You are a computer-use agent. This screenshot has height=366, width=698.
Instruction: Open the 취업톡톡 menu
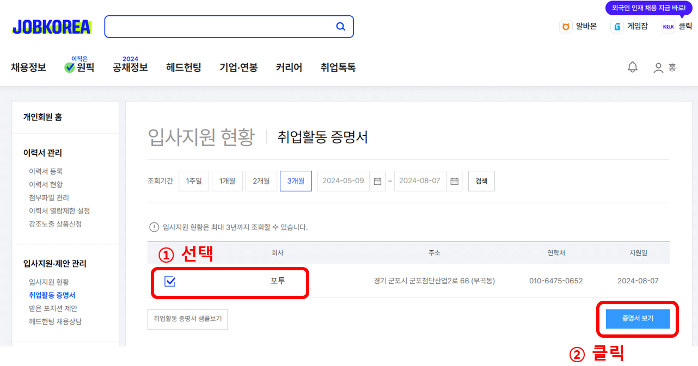pos(338,66)
